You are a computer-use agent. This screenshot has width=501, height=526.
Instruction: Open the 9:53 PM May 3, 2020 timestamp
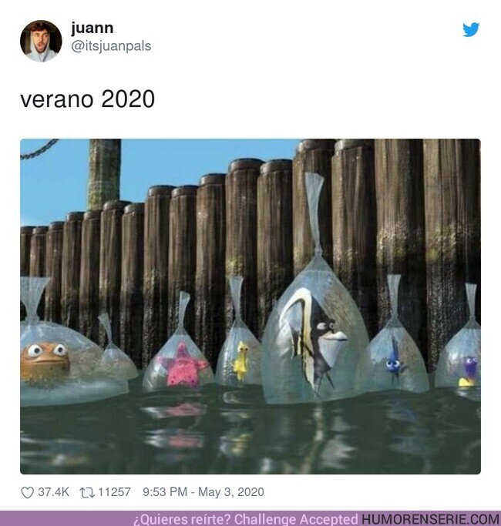(x=203, y=492)
